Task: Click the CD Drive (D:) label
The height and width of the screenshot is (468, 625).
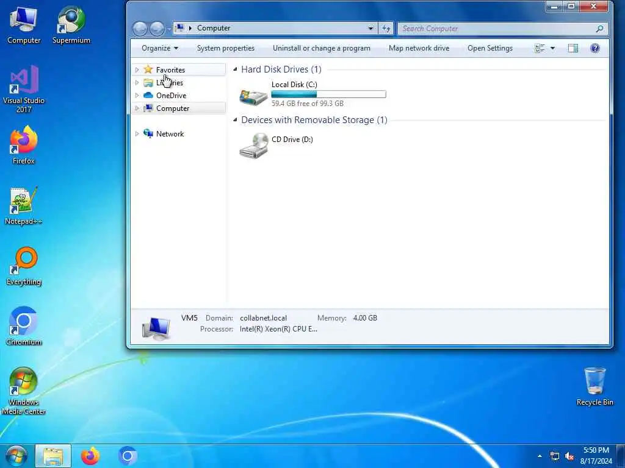Action: click(x=292, y=140)
